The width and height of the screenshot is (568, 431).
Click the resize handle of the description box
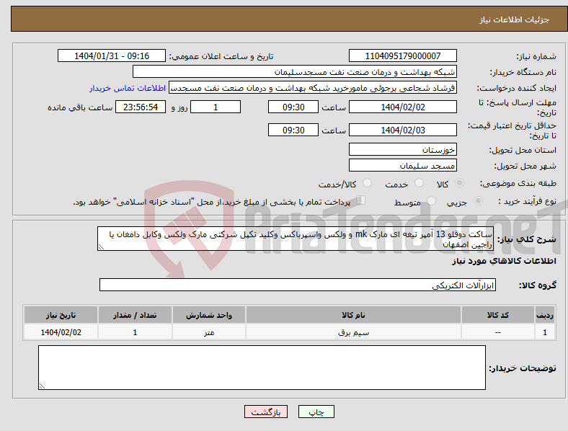click(x=101, y=247)
